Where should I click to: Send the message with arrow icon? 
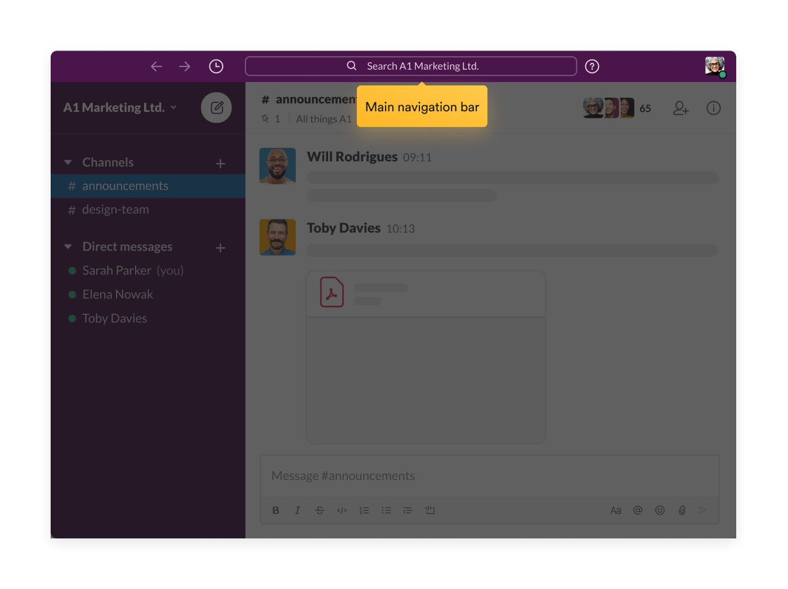point(703,510)
